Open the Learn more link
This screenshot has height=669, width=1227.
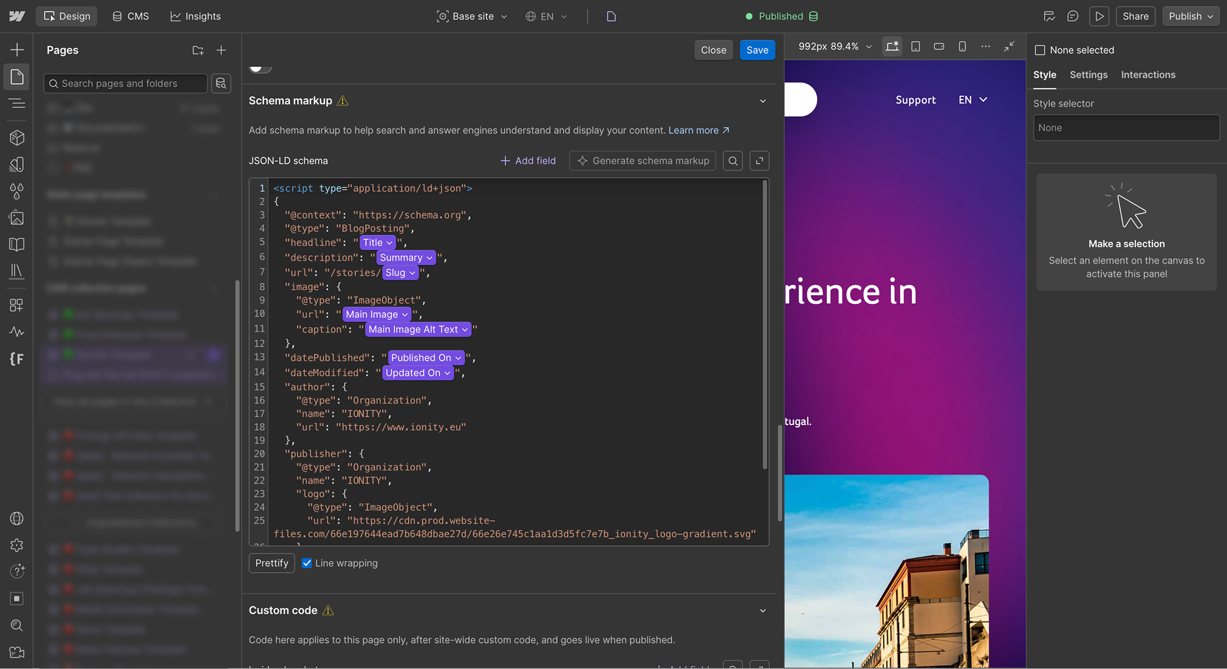(699, 130)
